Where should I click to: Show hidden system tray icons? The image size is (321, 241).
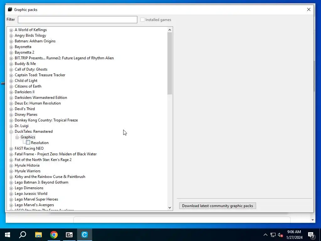[265, 235]
